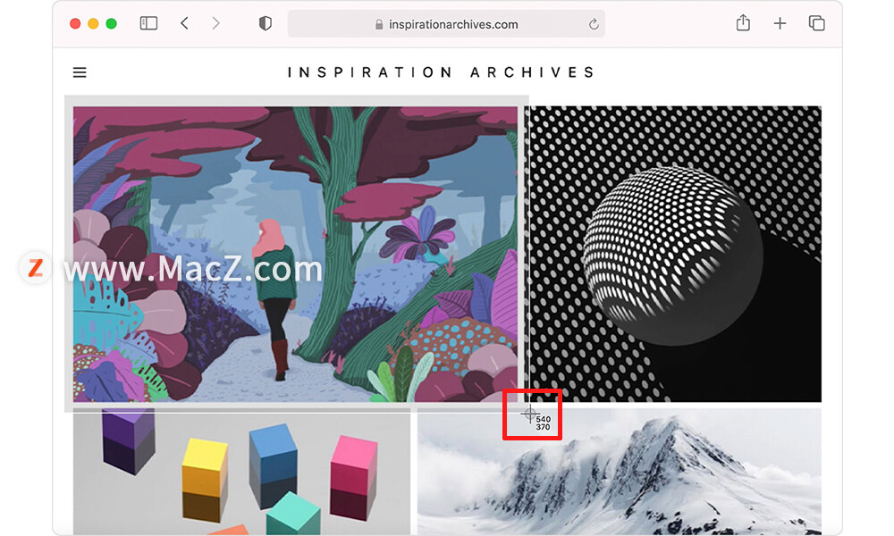
Task: Go forward to the next page
Action: pos(215,23)
